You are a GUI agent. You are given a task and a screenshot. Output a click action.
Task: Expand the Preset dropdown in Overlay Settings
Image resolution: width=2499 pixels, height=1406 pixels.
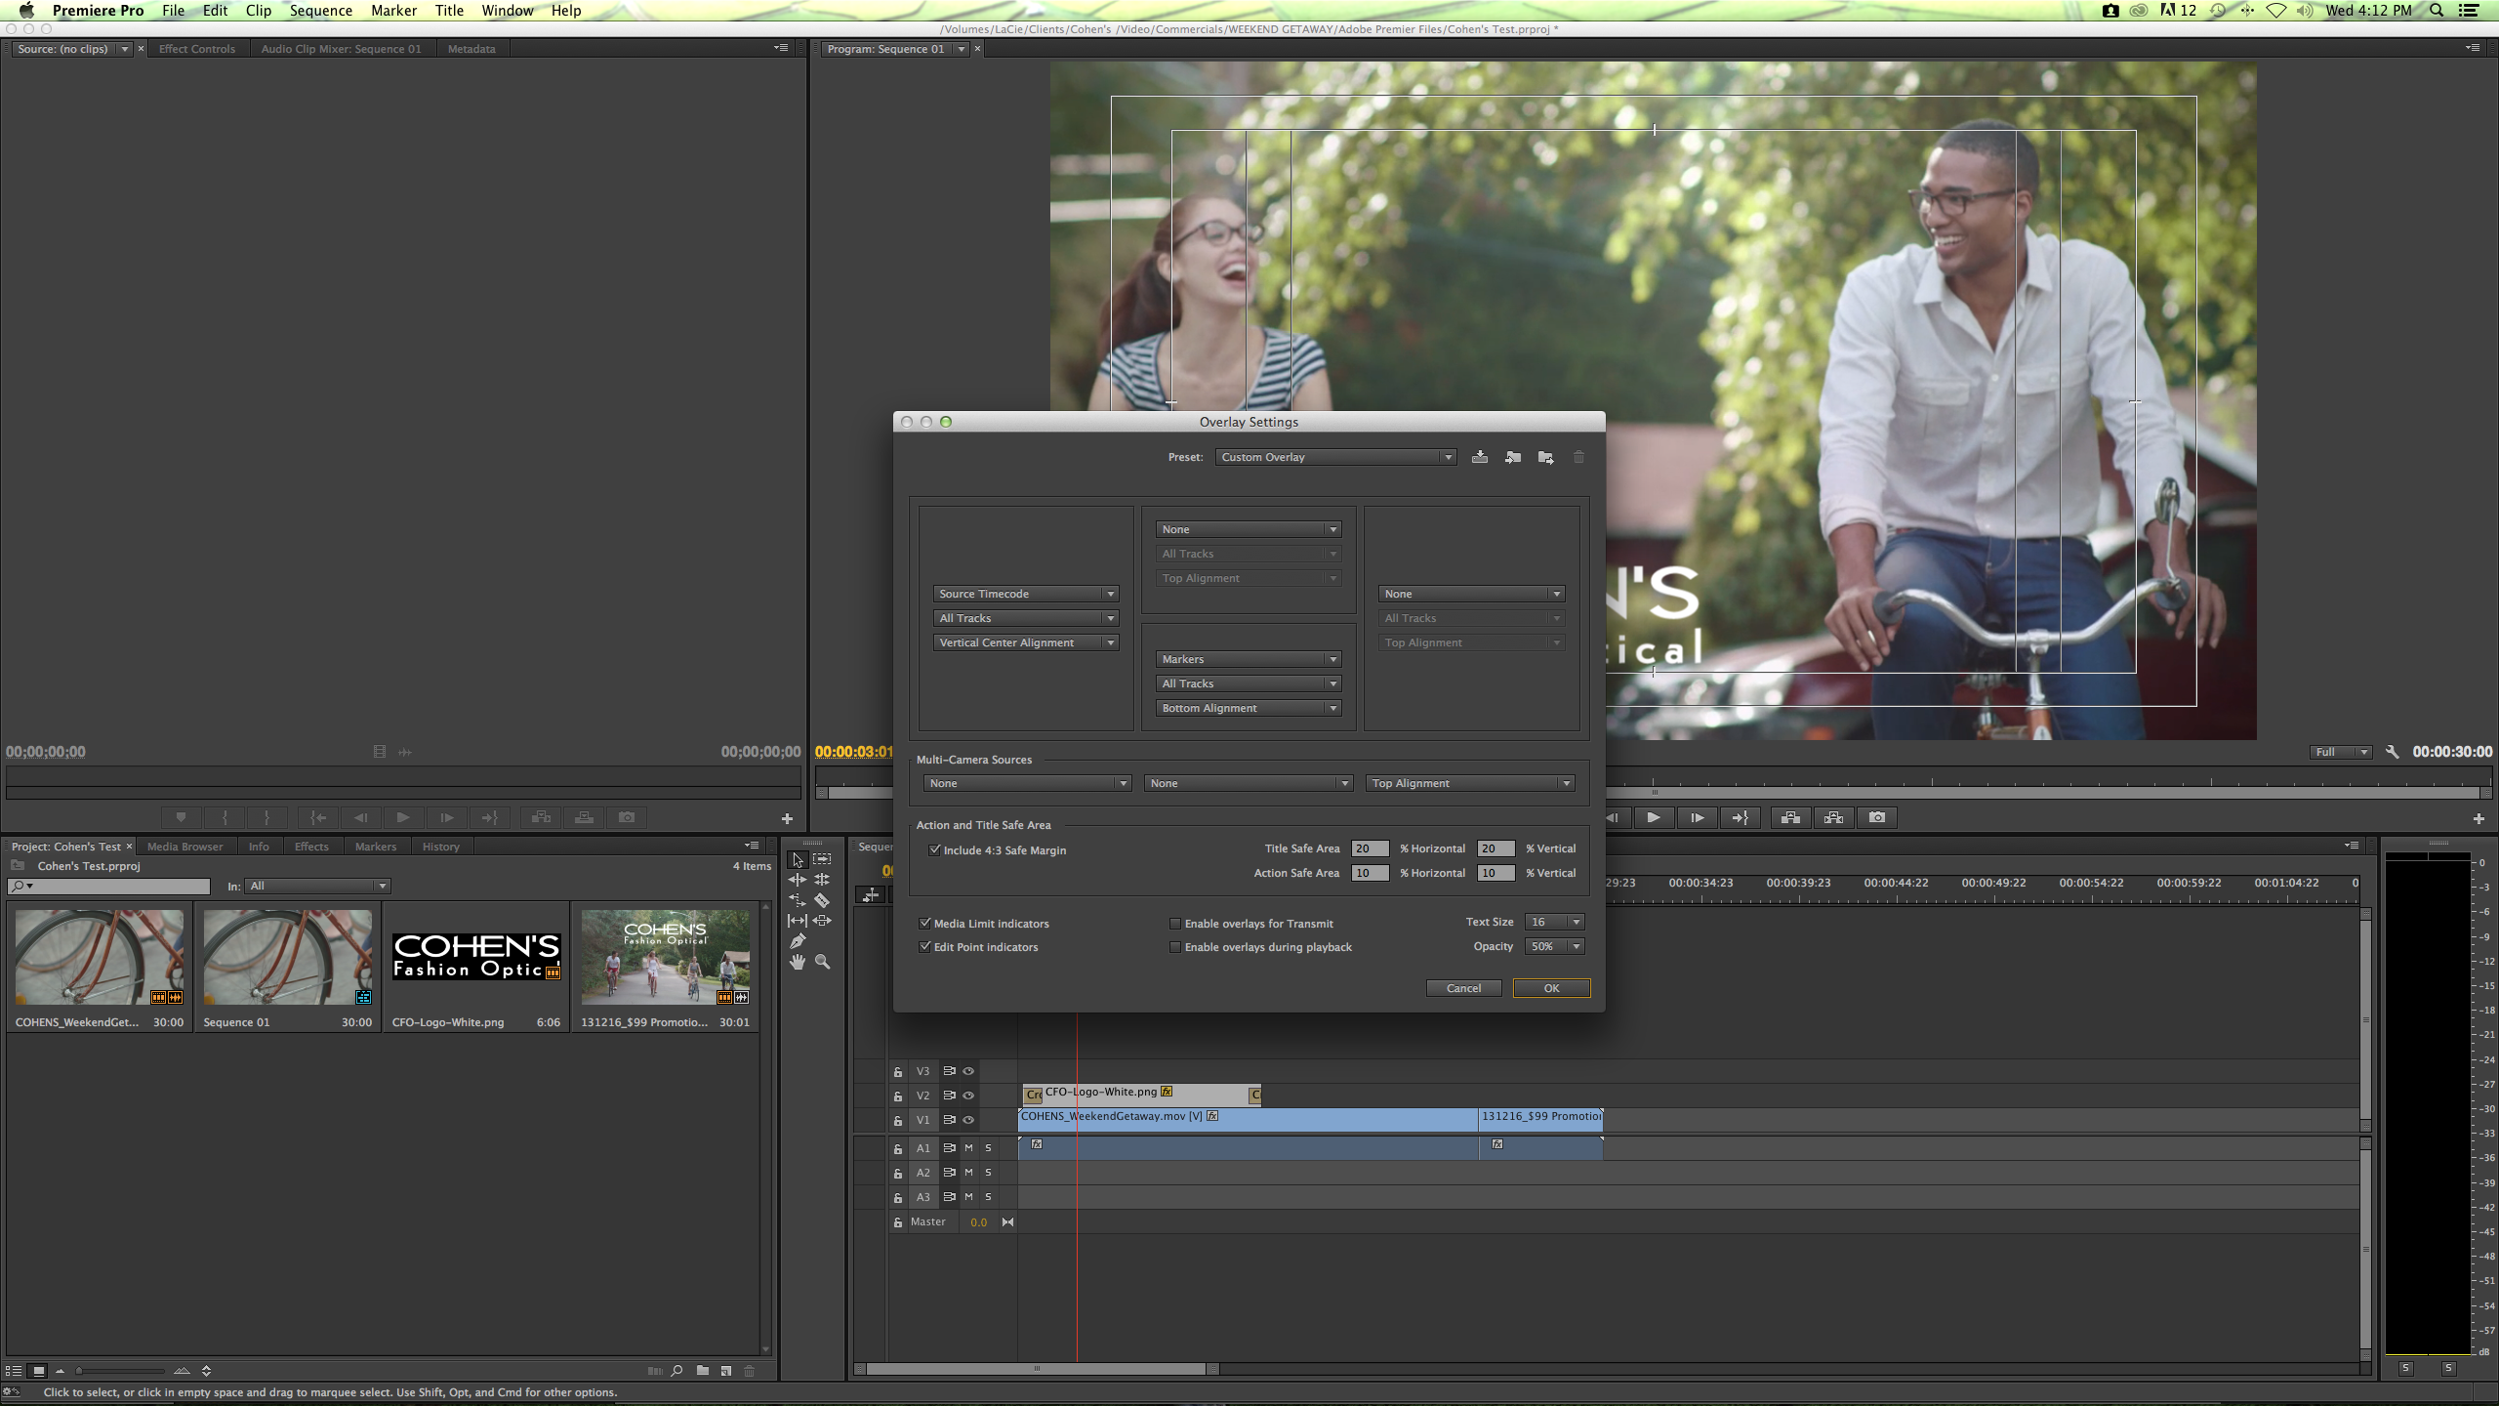pyautogui.click(x=1447, y=457)
